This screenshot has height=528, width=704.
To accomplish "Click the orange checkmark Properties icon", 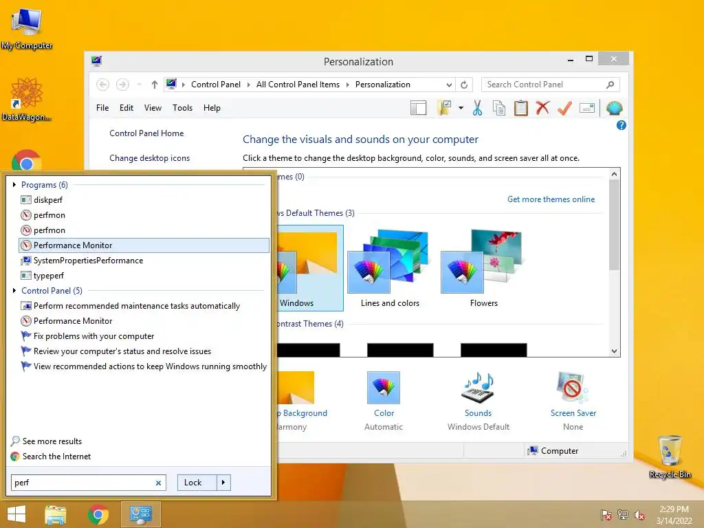I will [x=565, y=108].
